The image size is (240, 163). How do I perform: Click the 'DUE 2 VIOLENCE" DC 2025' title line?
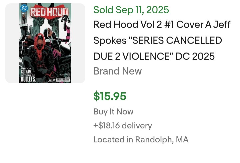(x=154, y=56)
